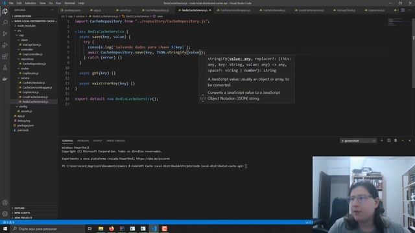Switch to Visual Studio Code taskbar icon
The height and width of the screenshot is (233, 415).
click(154, 228)
